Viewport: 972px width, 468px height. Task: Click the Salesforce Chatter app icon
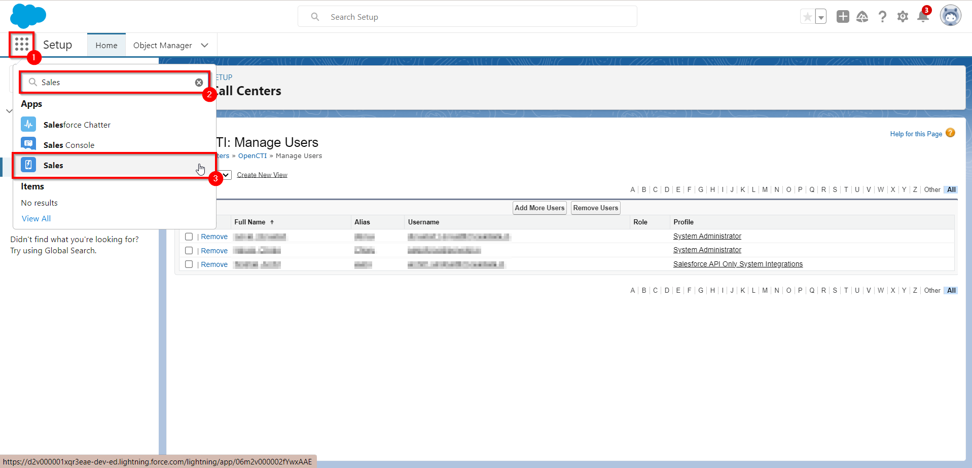pyautogui.click(x=28, y=124)
